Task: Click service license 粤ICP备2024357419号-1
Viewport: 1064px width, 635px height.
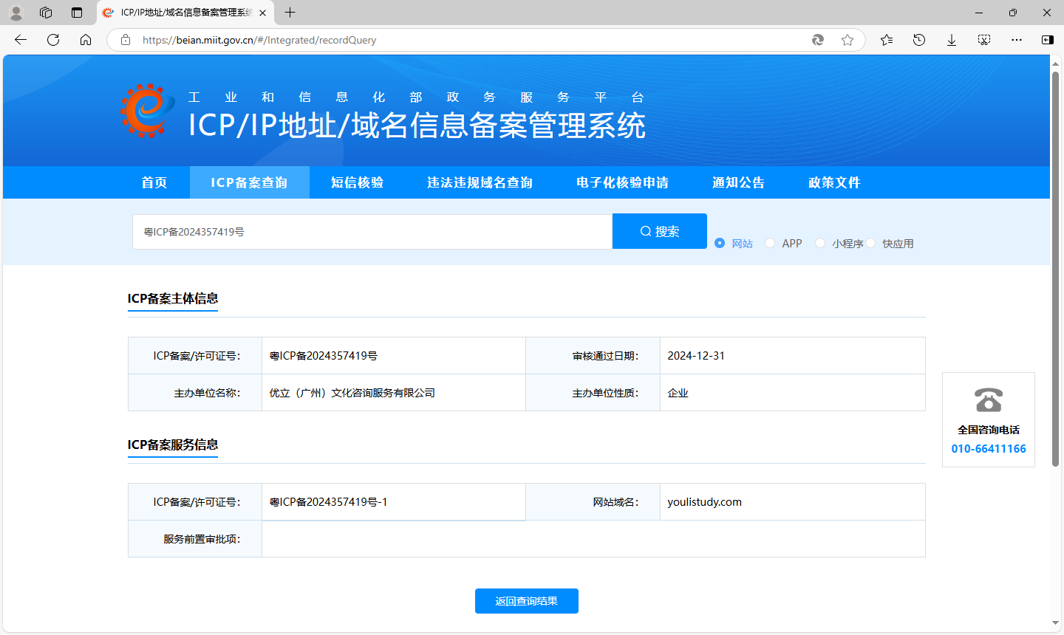Action: [329, 502]
